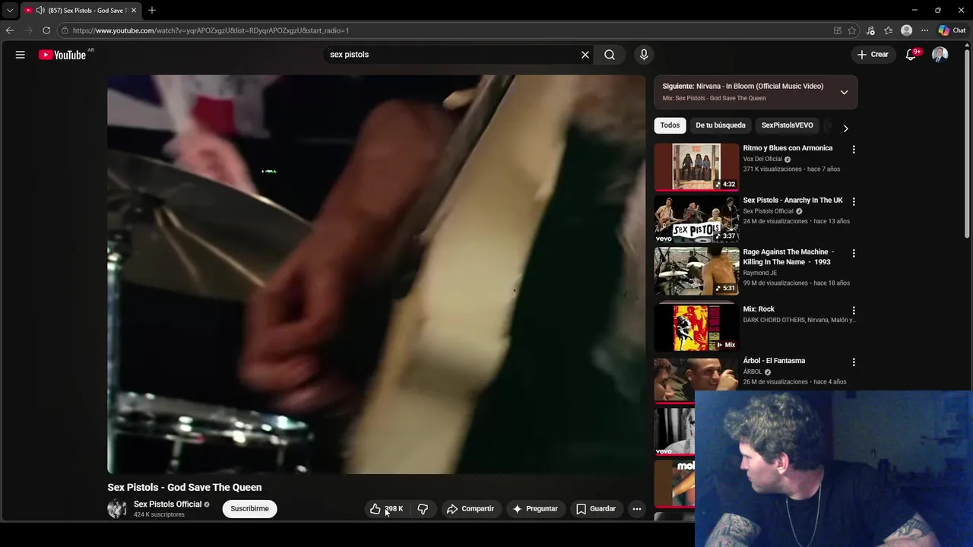Screen dimensions: 973x547
Task: Select the De tu búsqueda chip
Action: click(x=721, y=125)
